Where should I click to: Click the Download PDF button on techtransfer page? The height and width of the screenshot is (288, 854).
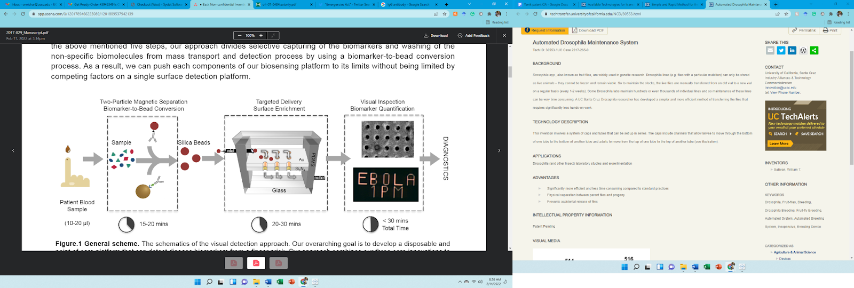(588, 30)
